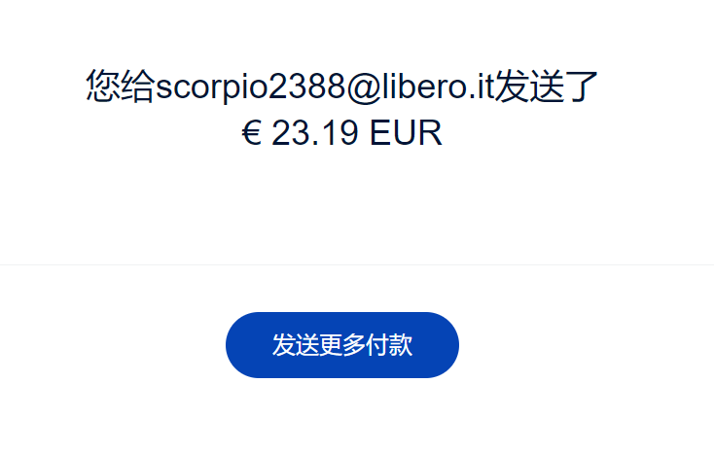Select the scorpio2388@libero.it email address

[325, 87]
